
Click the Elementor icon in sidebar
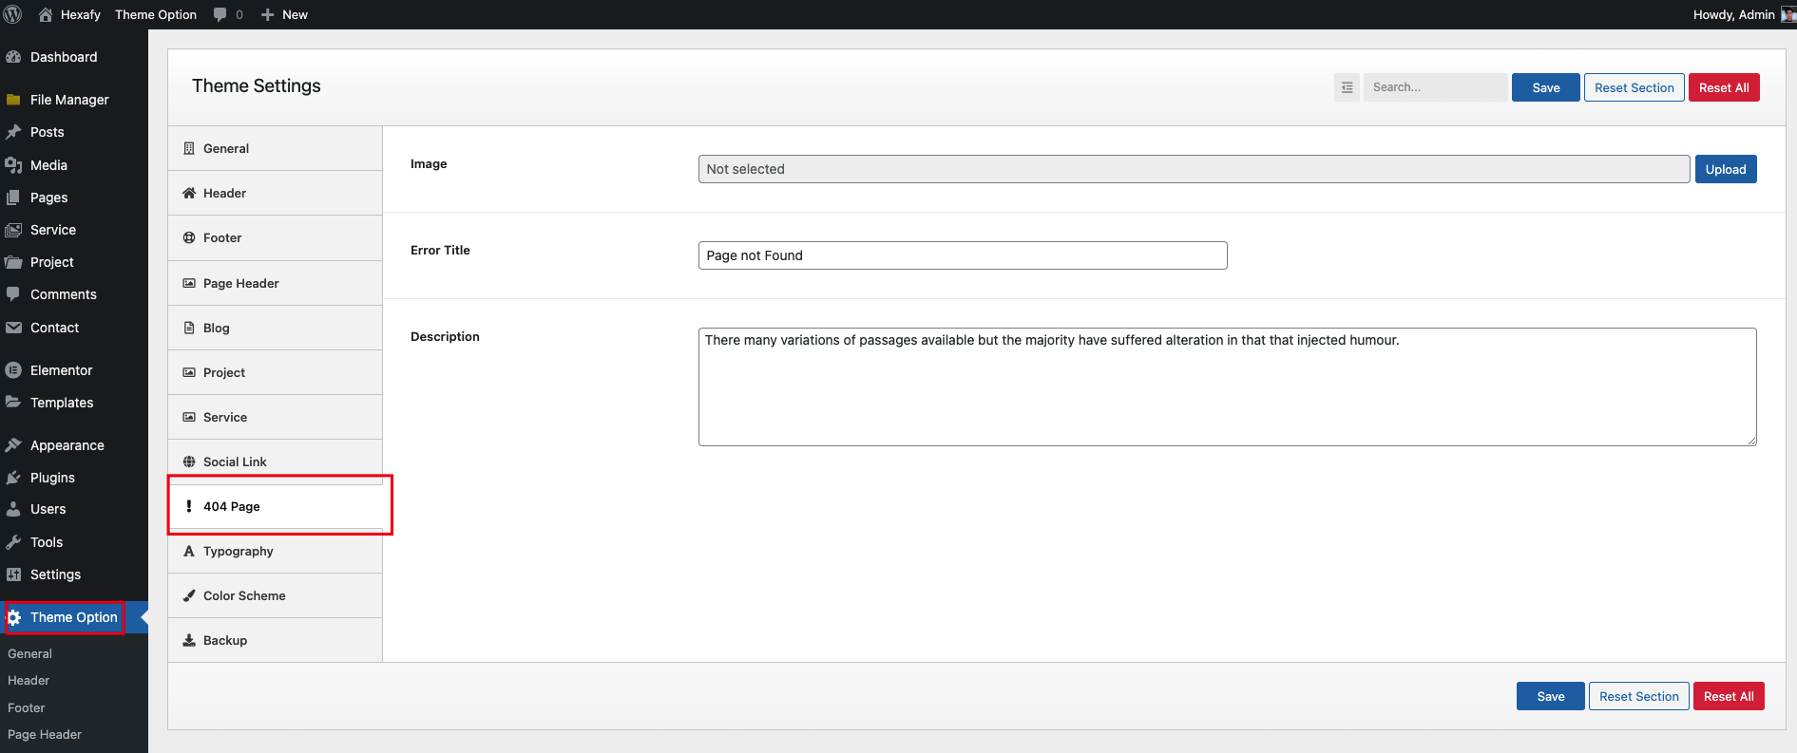(x=13, y=370)
